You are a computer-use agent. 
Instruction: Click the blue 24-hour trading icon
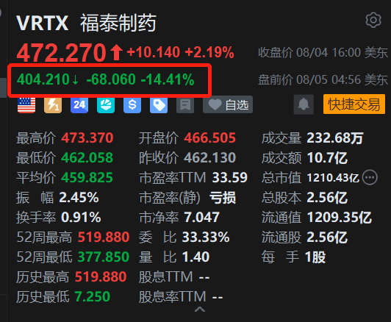coord(79,104)
